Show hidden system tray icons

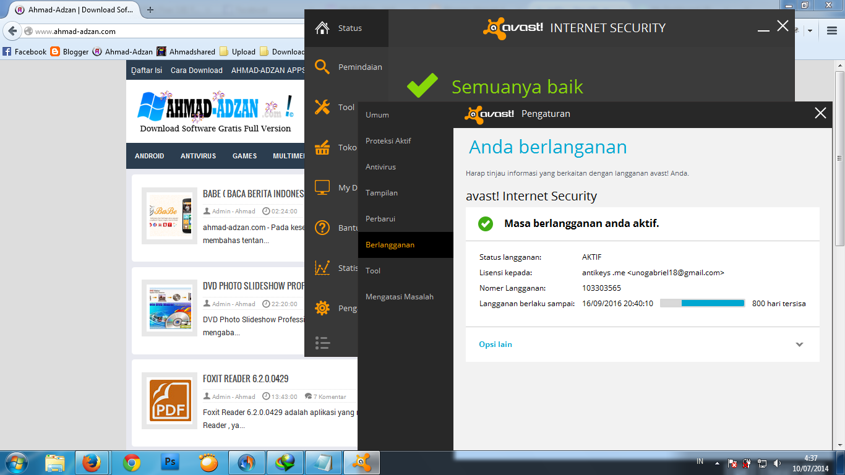click(717, 463)
